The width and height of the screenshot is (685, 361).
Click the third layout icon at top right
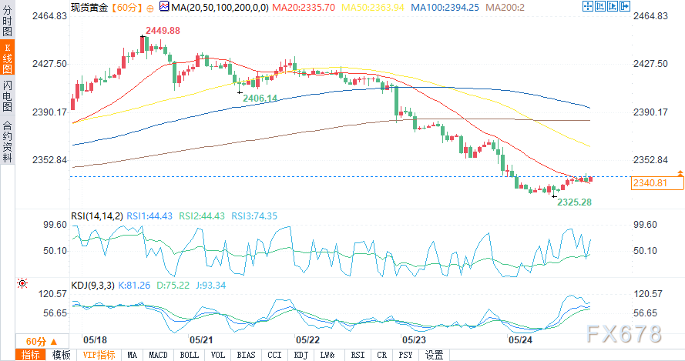pyautogui.click(x=611, y=7)
